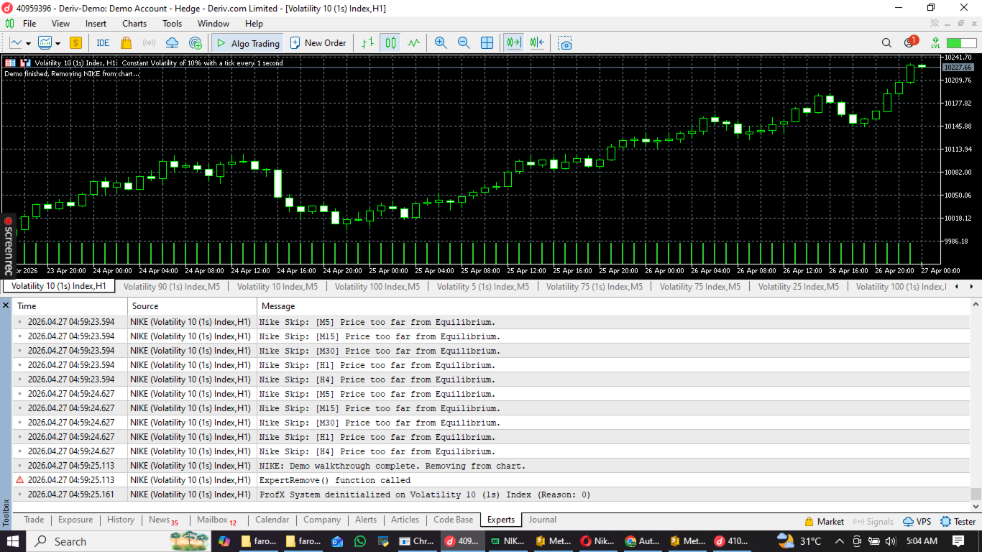This screenshot has width=982, height=552.
Task: Click the Market button in the status bar
Action: (824, 521)
